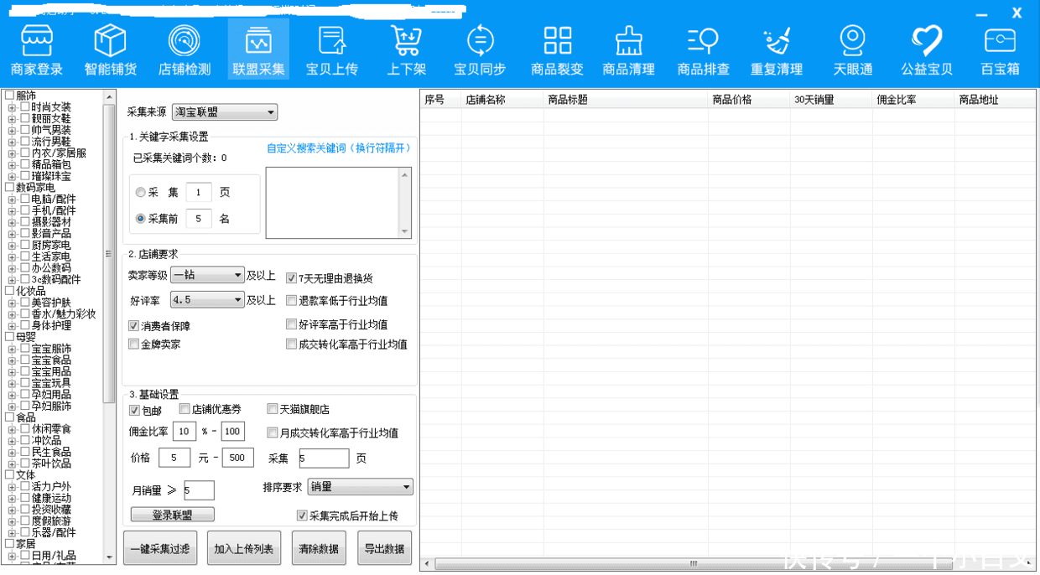Screen dimensions: 1040x575
Task: Uncheck the 包邮 free shipping checkbox
Action: 134,411
